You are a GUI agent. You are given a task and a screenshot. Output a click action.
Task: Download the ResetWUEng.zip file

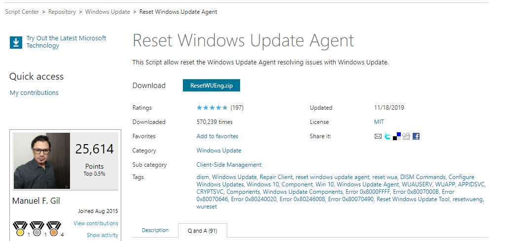pyautogui.click(x=211, y=86)
